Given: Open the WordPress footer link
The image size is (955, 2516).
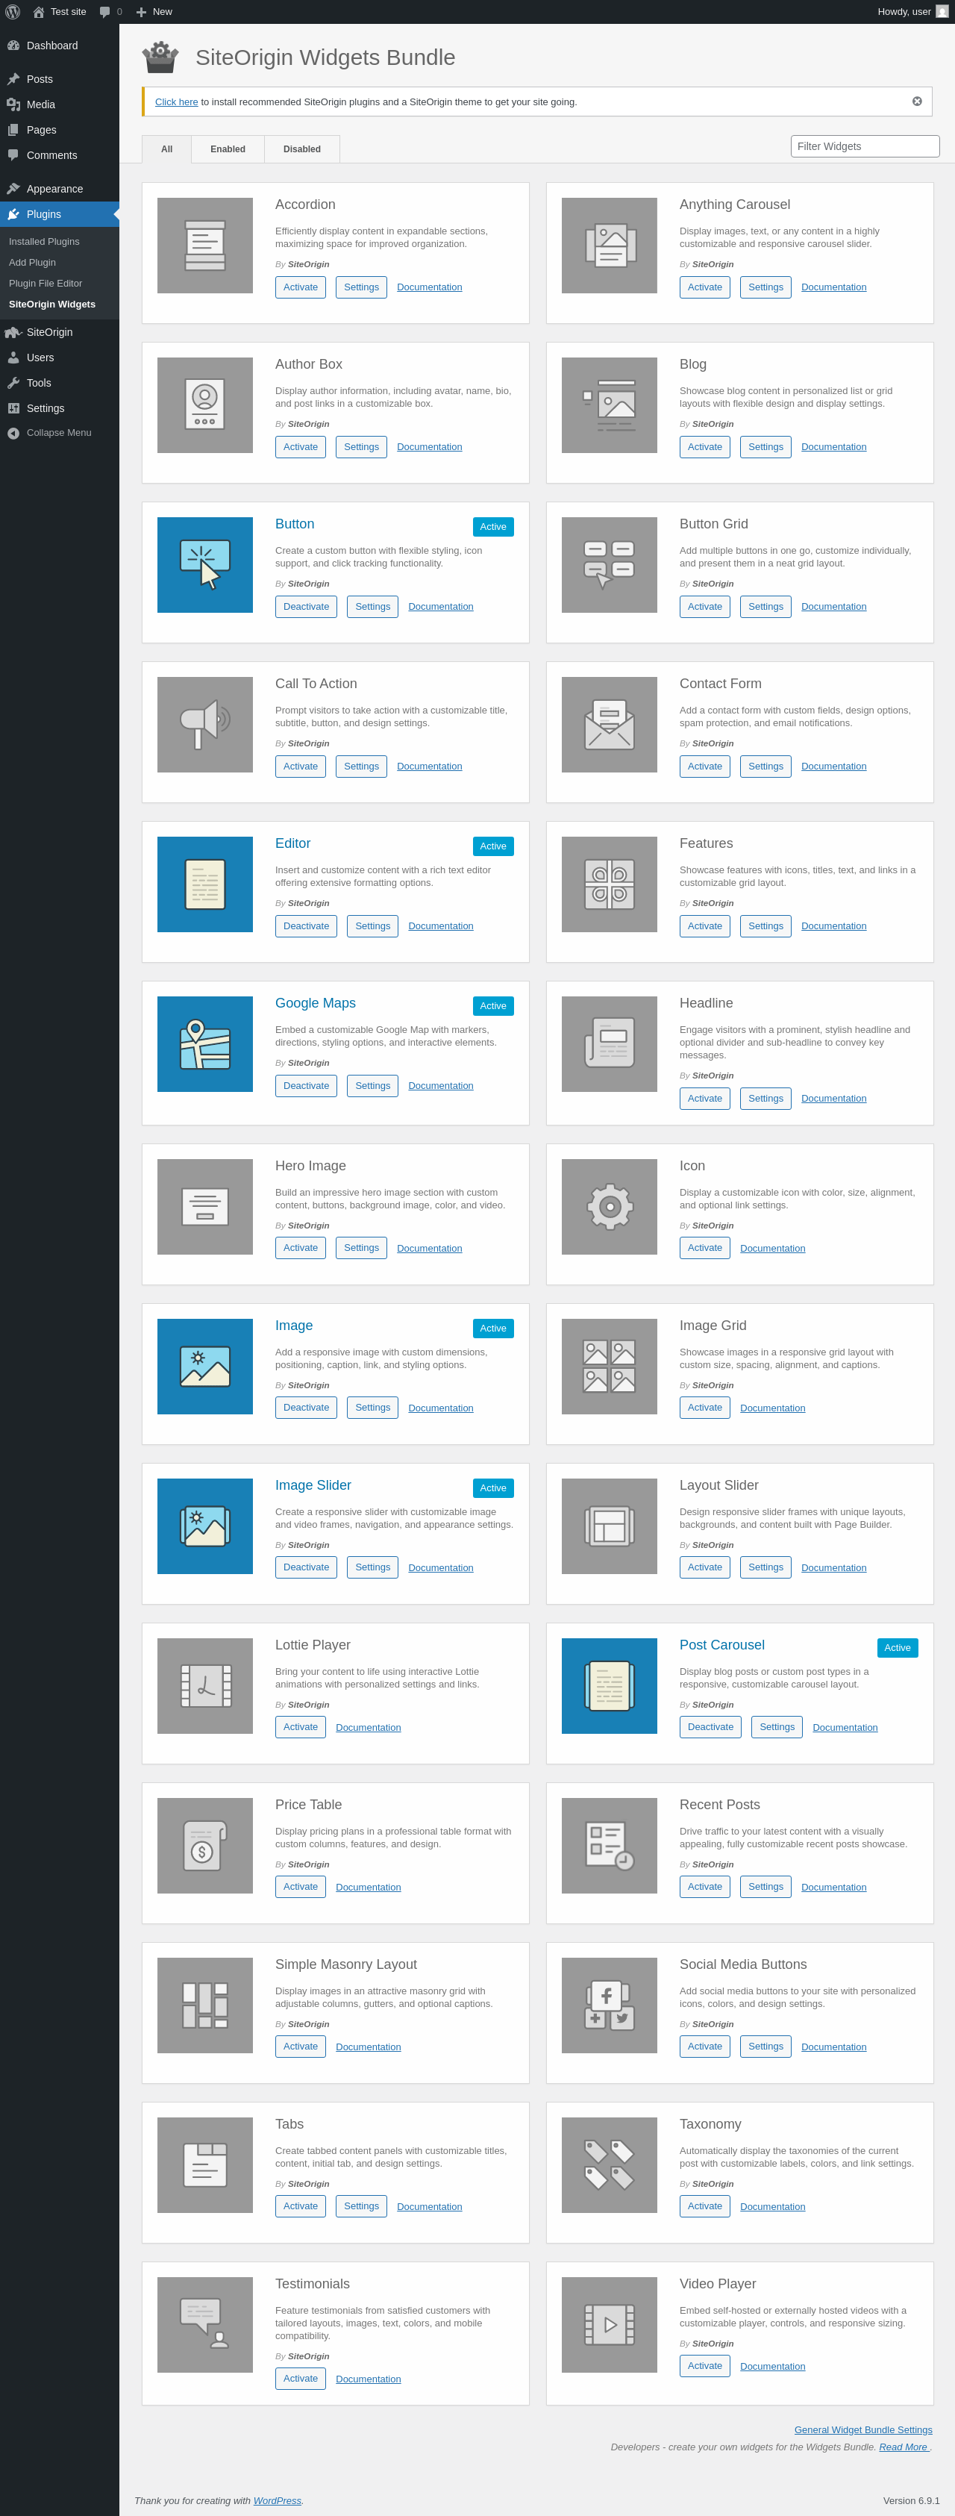Looking at the screenshot, I should tap(278, 2500).
